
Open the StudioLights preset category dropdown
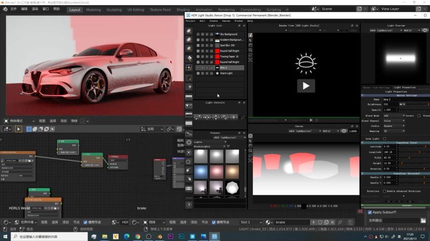(x=210, y=146)
